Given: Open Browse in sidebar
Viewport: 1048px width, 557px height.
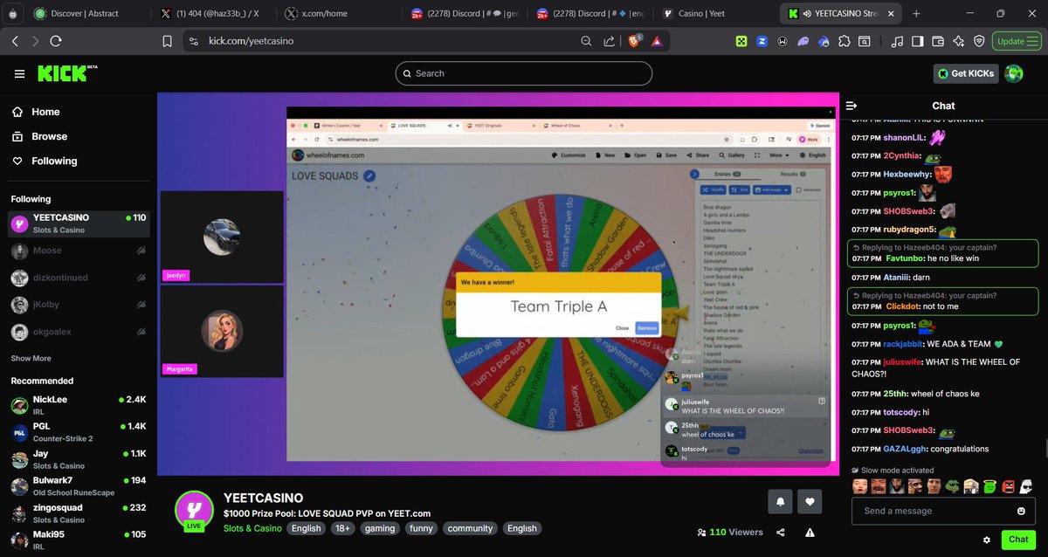Looking at the screenshot, I should [40, 136].
